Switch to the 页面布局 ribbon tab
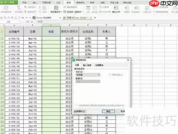Image resolution: width=178 pixels, height=134 pixels. tap(47, 3)
